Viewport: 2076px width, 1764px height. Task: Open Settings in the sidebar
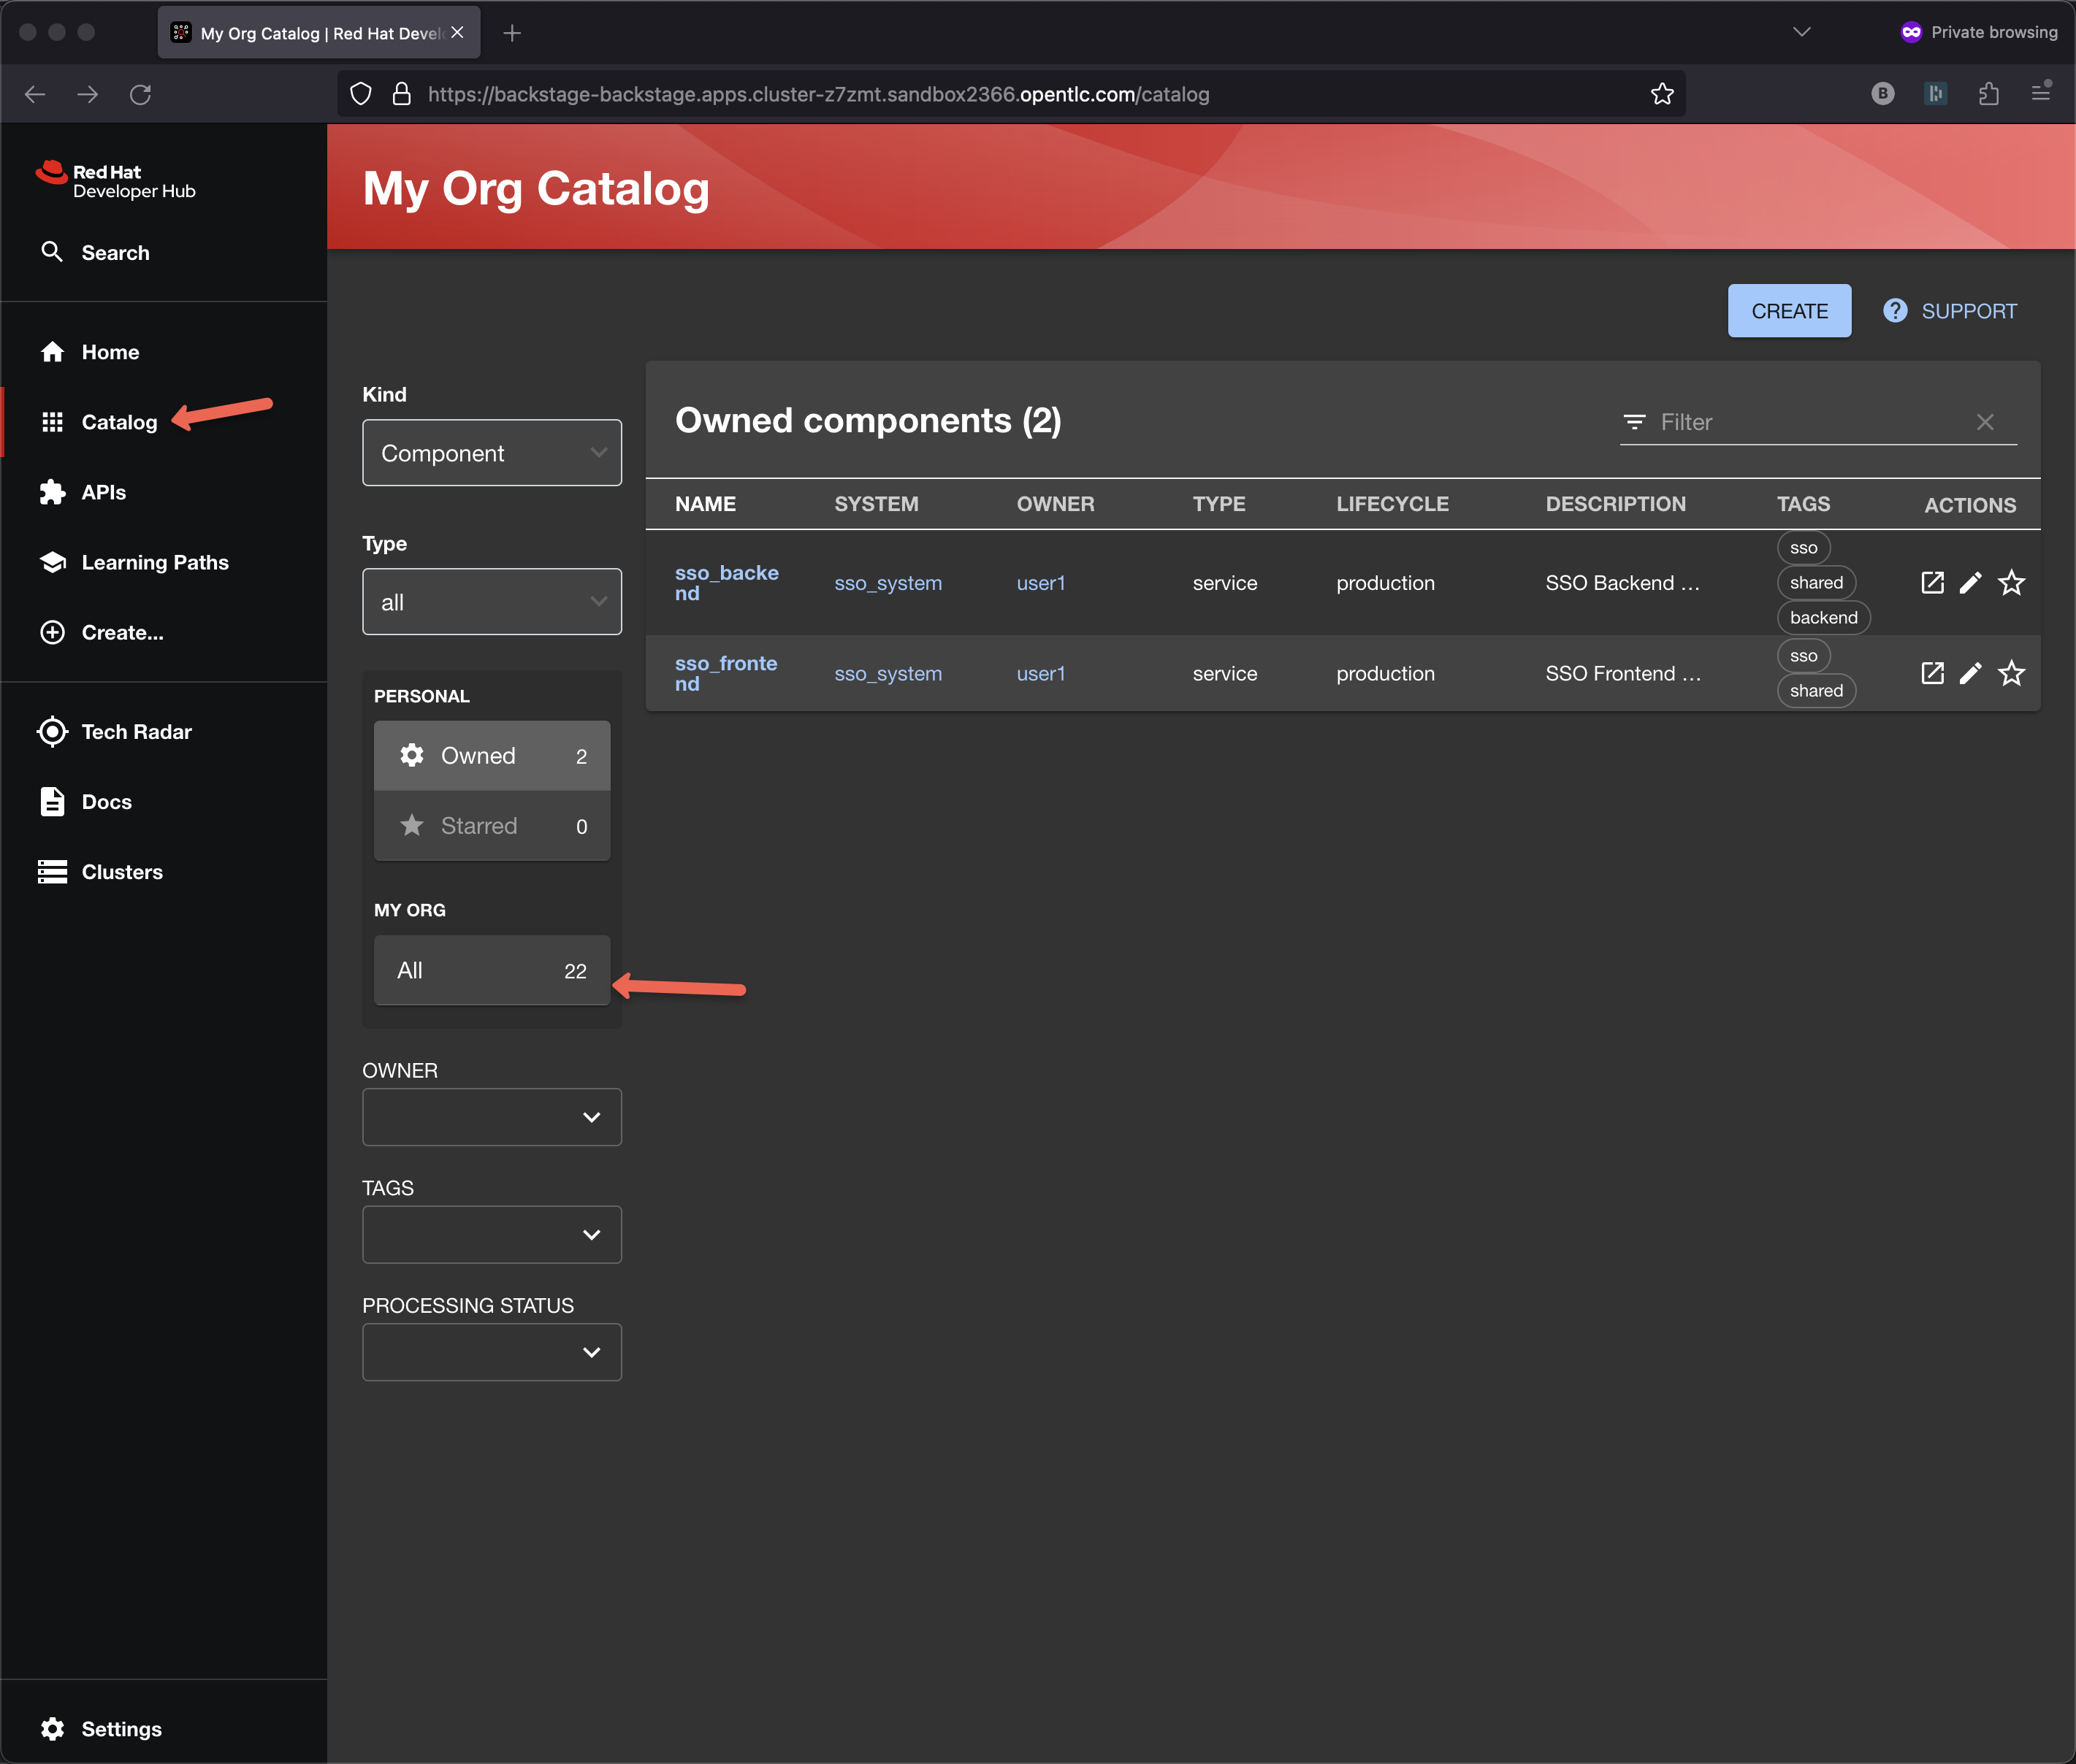click(x=120, y=1729)
